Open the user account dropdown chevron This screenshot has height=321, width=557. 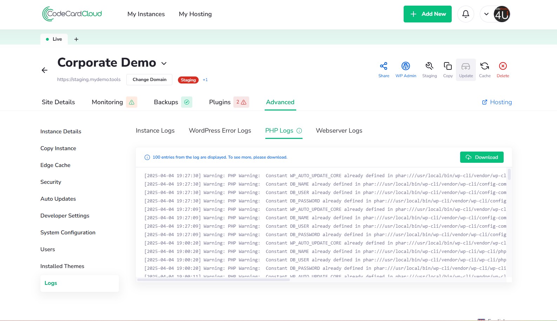486,14
